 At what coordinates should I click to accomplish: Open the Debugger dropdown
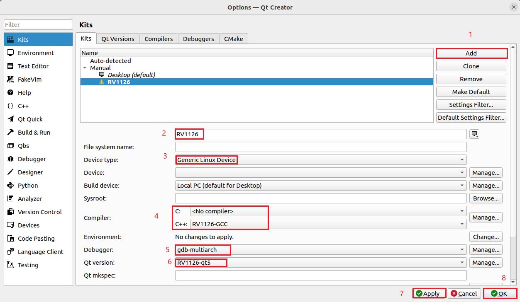pyautogui.click(x=321, y=250)
